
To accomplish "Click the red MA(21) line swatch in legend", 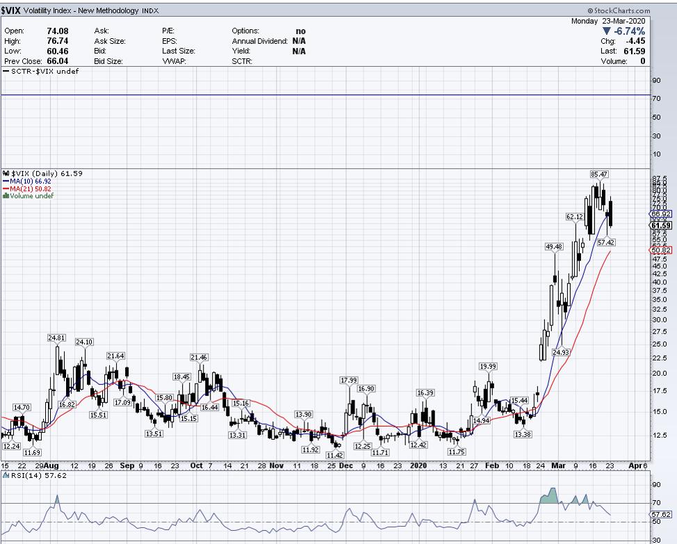I will coord(6,188).
